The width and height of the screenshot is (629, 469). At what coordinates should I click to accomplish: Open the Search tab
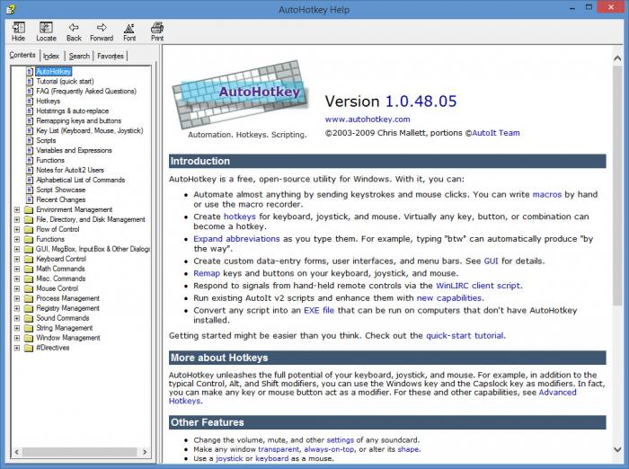pos(79,56)
